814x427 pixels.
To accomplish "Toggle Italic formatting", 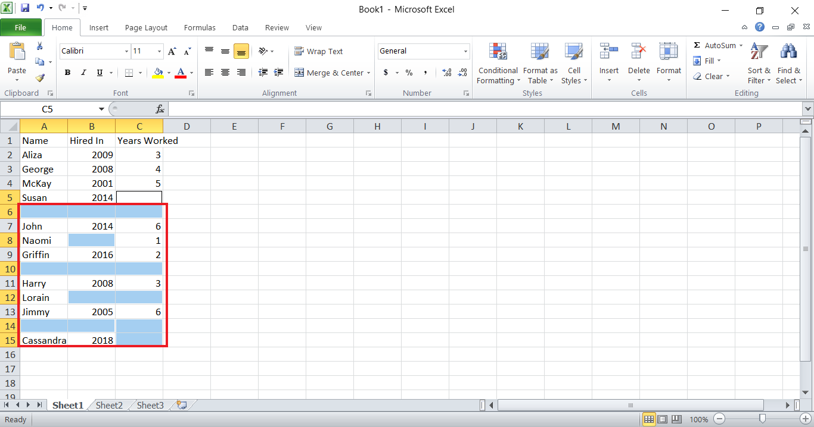I will [83, 73].
